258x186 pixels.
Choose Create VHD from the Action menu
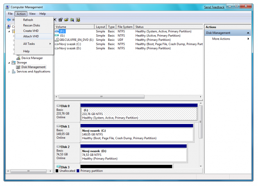click(34, 31)
